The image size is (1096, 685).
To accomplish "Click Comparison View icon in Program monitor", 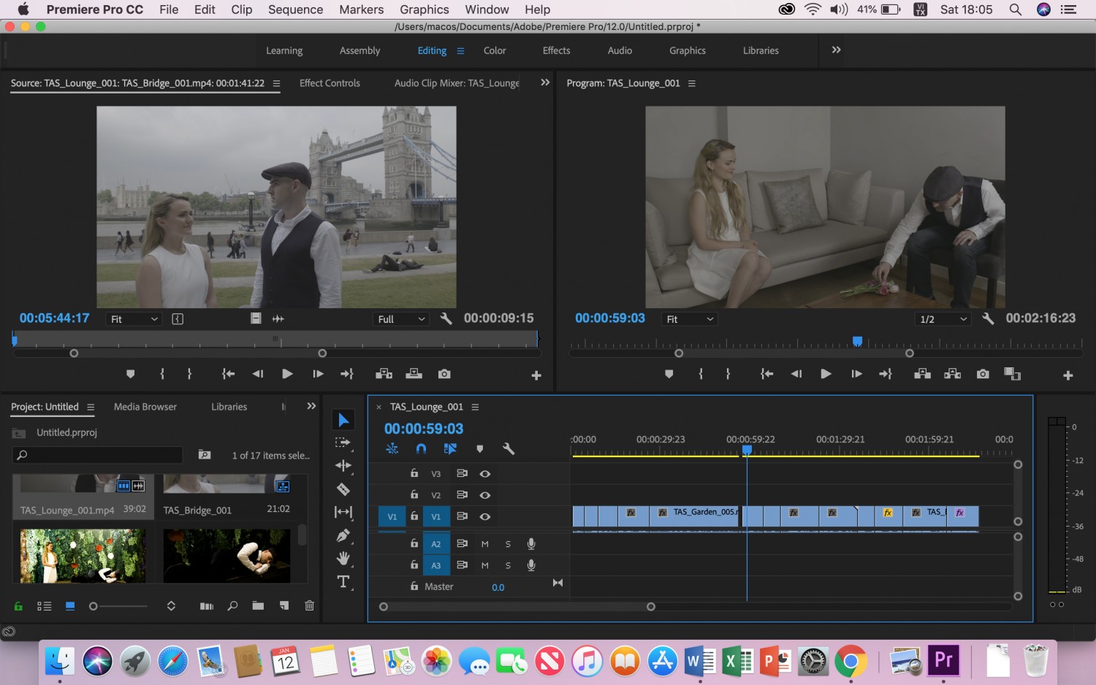I will (x=1012, y=374).
